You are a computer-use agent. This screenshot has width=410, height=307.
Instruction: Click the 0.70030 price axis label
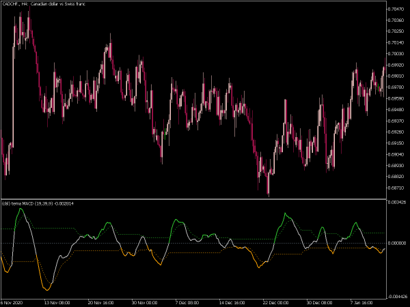(396, 53)
